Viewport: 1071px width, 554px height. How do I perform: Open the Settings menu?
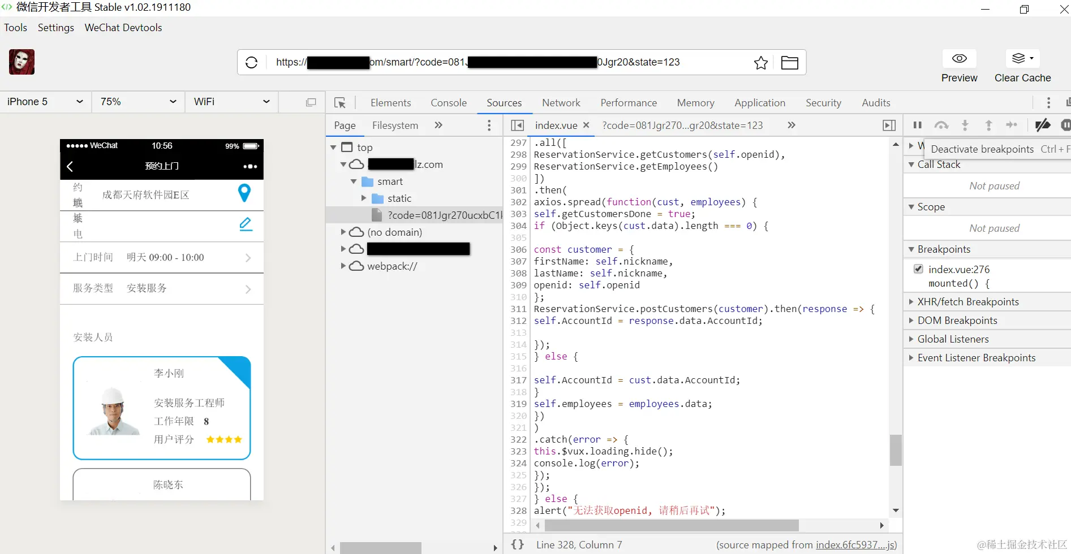tap(56, 28)
